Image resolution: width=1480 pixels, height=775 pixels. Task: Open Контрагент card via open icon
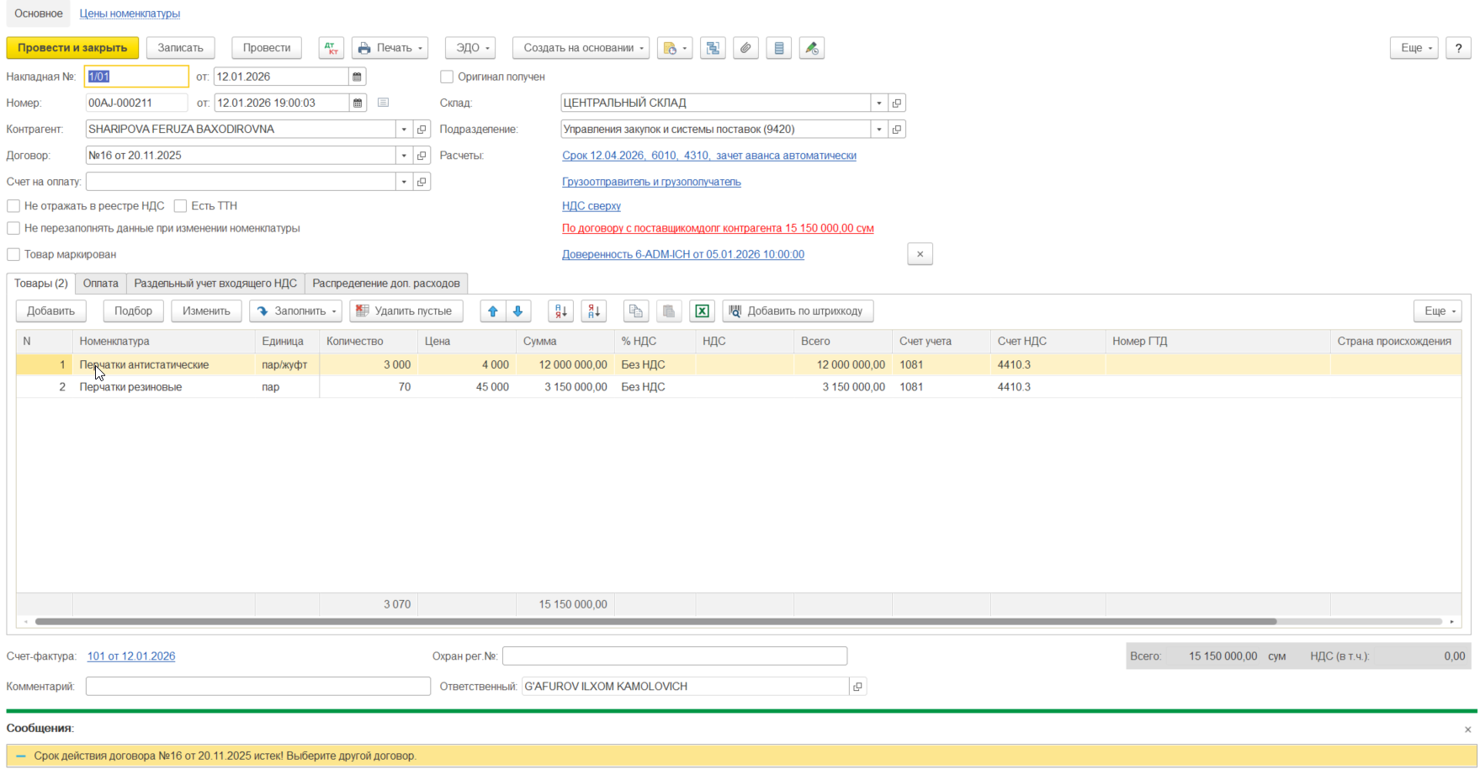[x=422, y=129]
